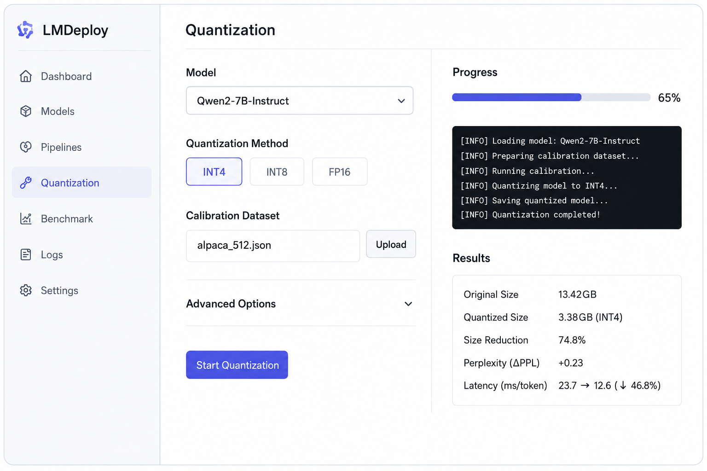
Task: Select the Models cube icon
Action: (26, 111)
